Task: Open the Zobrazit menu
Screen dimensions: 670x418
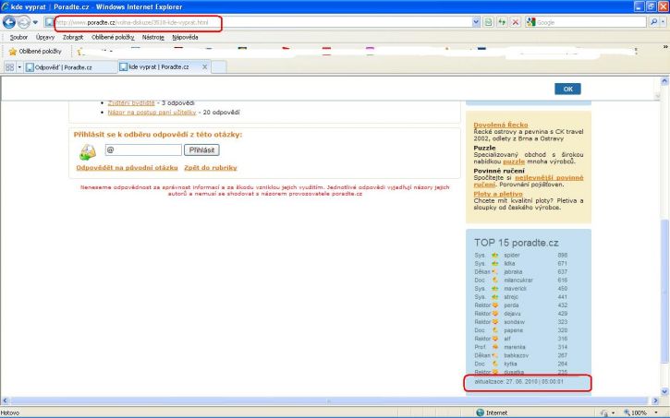Action: point(73,37)
